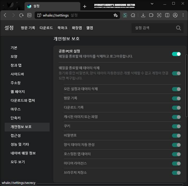Toggle 호스팅된 앱 데이터 switch
Screen dimensions: 188x186
coord(176,154)
